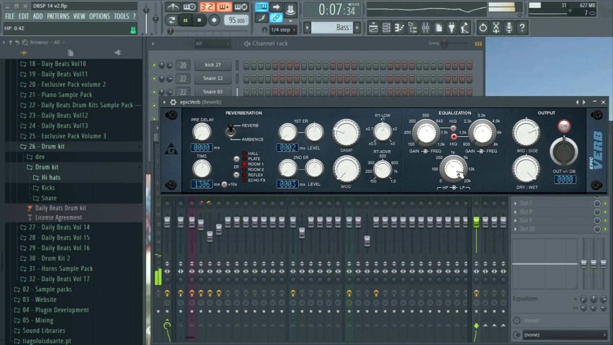Click the epicVerb DAMP knob
The width and height of the screenshot is (613, 345).
tap(346, 132)
